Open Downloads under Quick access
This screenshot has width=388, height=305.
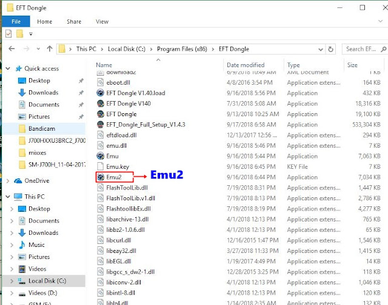(43, 93)
